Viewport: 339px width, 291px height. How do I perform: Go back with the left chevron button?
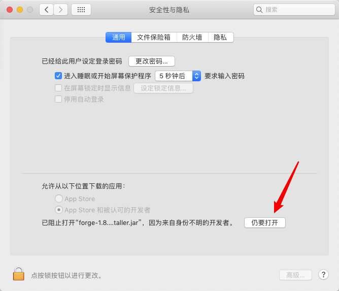47,10
